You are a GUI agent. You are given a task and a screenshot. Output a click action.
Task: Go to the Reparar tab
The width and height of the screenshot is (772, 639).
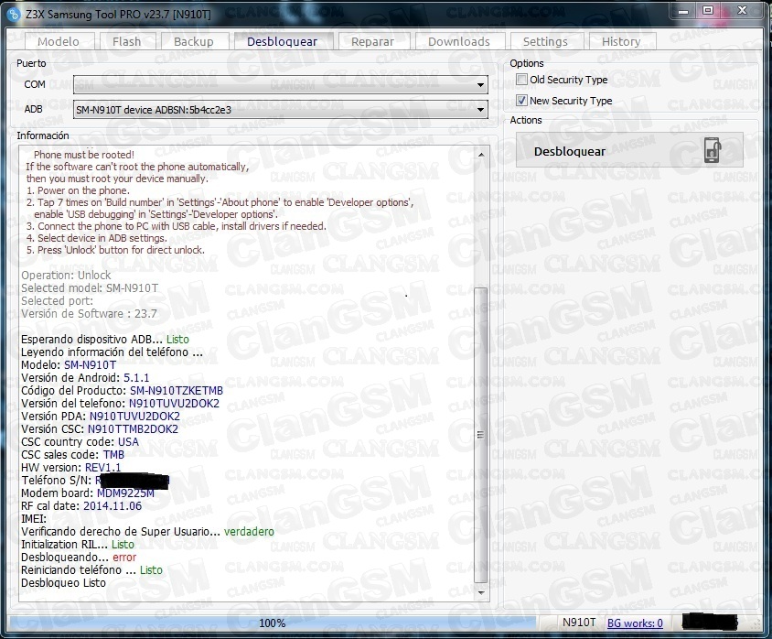point(372,41)
